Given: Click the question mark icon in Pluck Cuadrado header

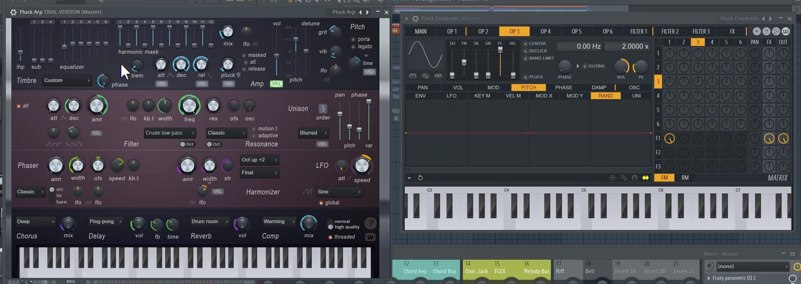Looking at the screenshot, I should click(766, 31).
